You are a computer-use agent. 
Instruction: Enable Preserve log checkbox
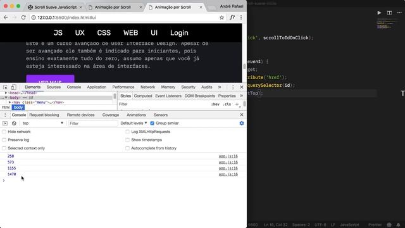4,140
